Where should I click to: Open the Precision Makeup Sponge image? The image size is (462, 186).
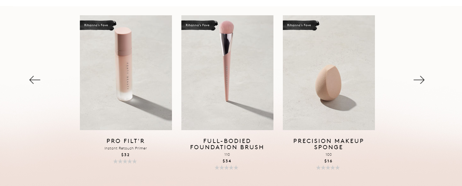(329, 73)
